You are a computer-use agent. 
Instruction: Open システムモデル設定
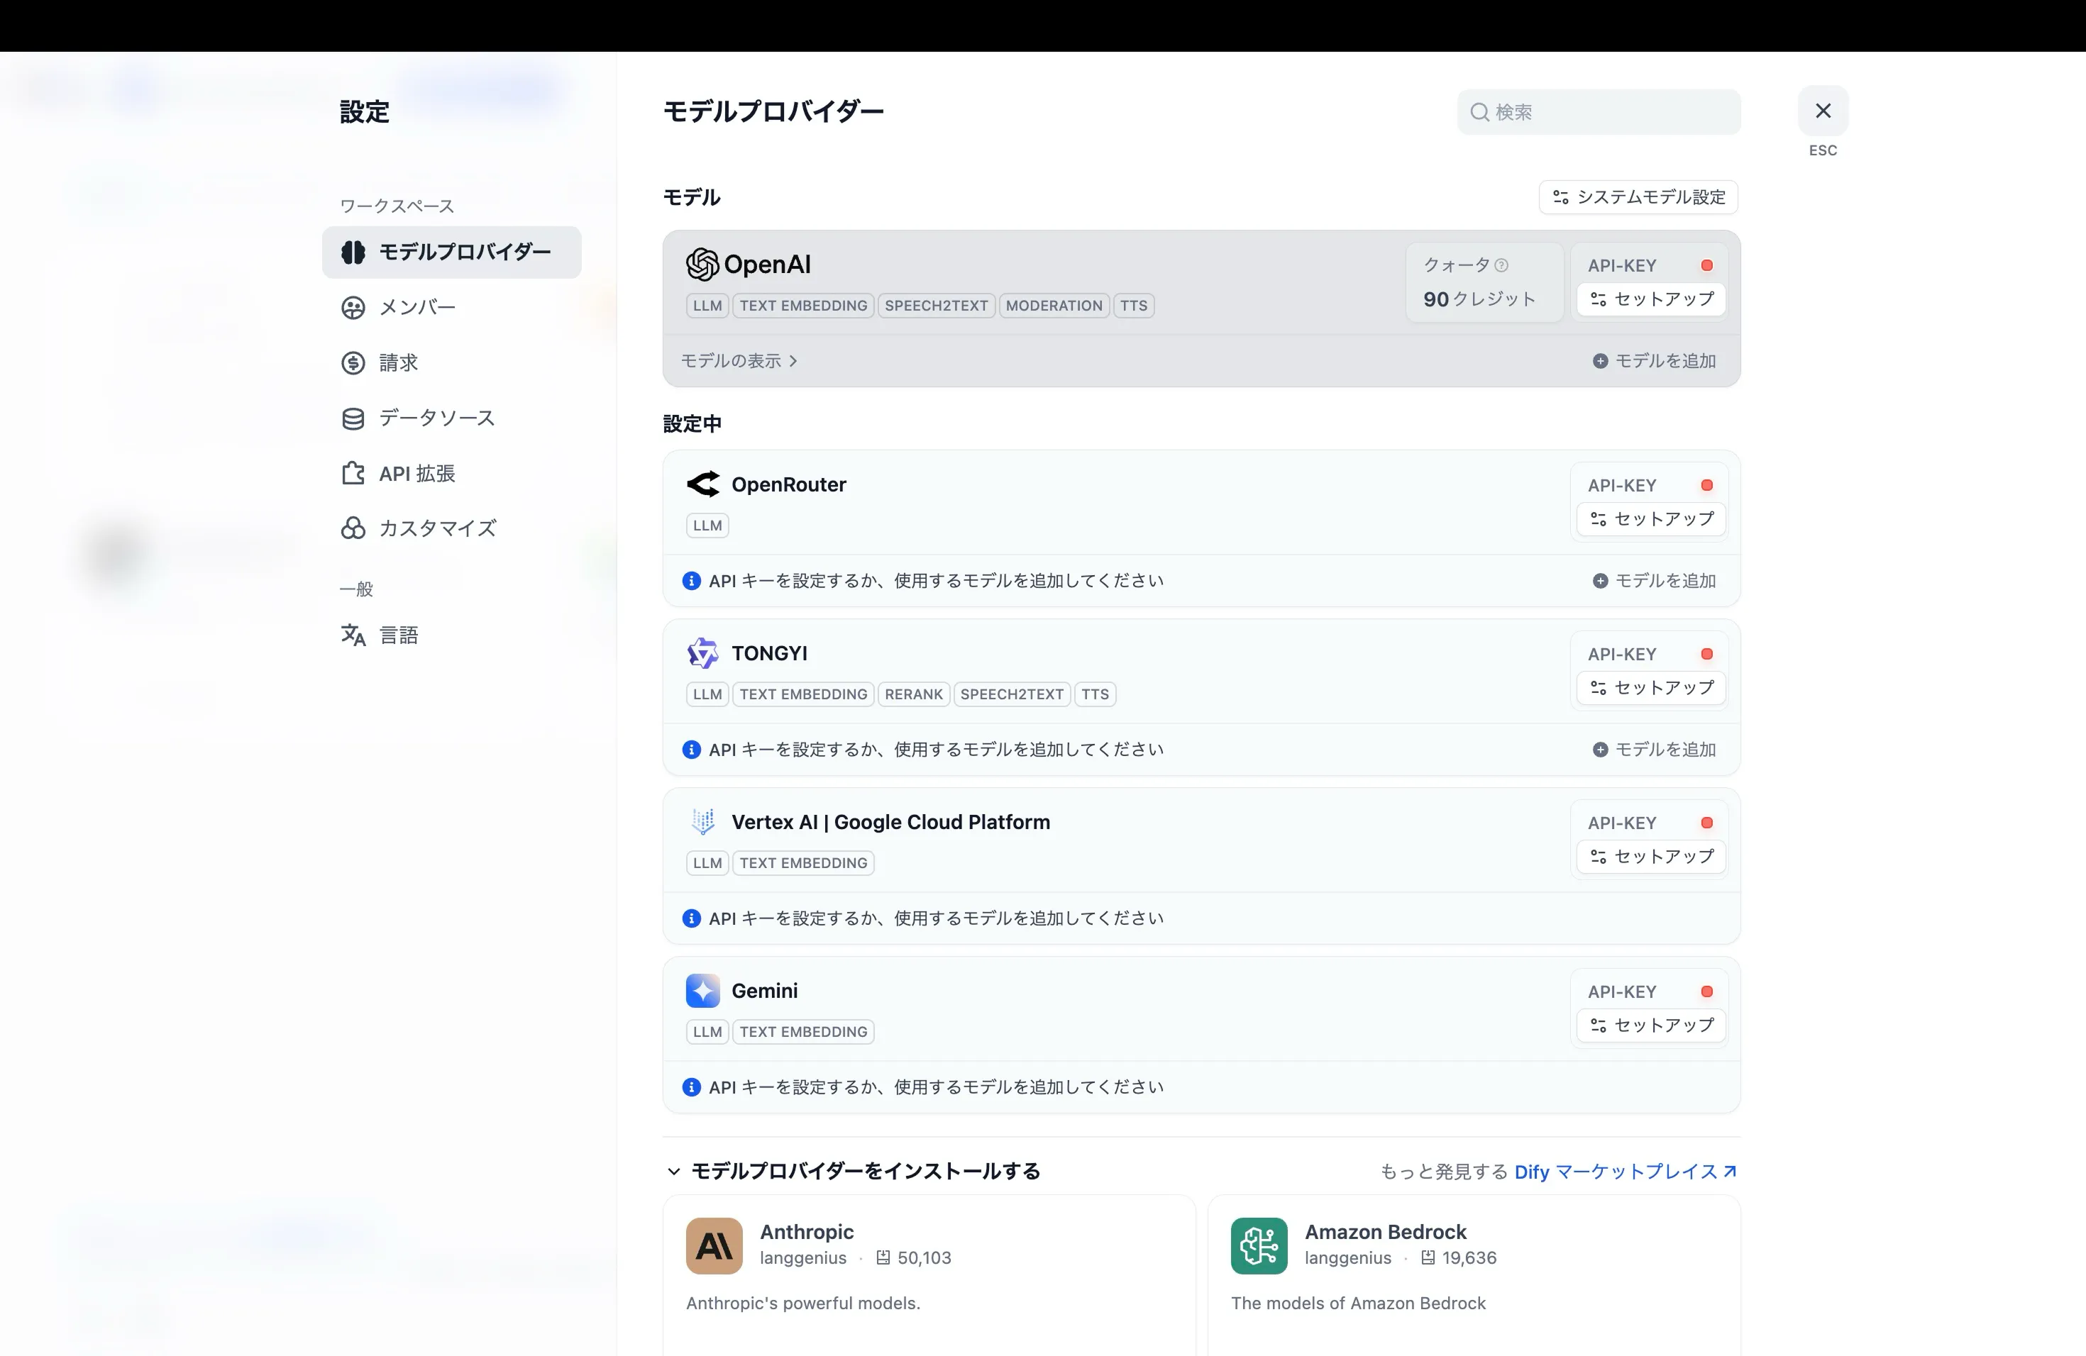(1638, 197)
